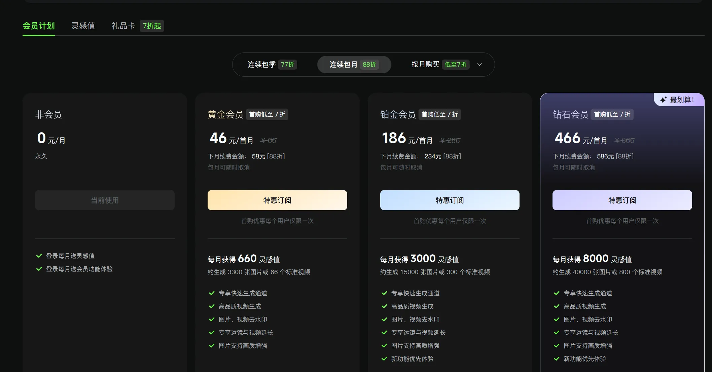Click the 首购低至7折 tag on 钻石会员

coord(612,114)
